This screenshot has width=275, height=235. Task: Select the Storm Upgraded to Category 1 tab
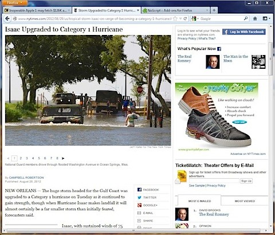106,10
